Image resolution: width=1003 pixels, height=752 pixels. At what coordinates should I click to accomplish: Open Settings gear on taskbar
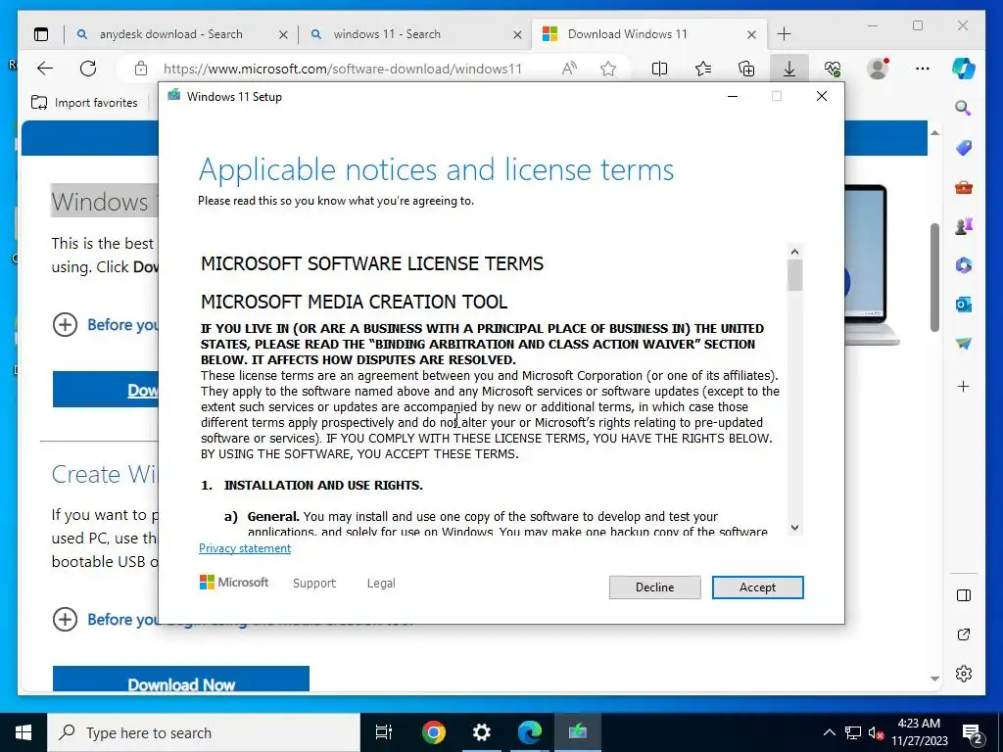pyautogui.click(x=481, y=732)
